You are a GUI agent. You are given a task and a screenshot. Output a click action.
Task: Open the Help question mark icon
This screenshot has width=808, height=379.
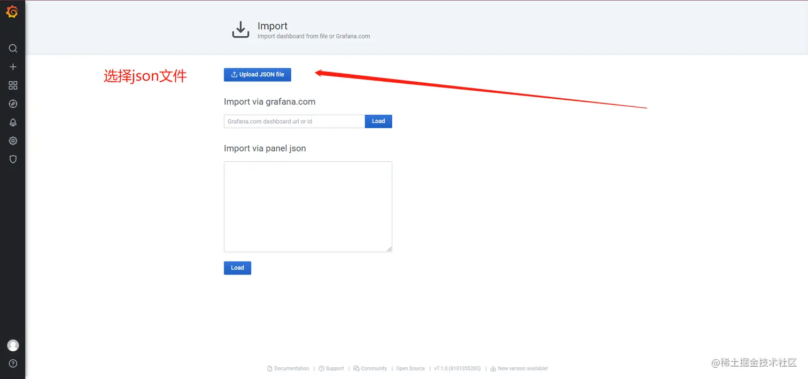click(x=13, y=364)
